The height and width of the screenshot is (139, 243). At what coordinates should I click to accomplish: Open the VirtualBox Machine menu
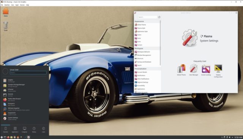[7, 5]
